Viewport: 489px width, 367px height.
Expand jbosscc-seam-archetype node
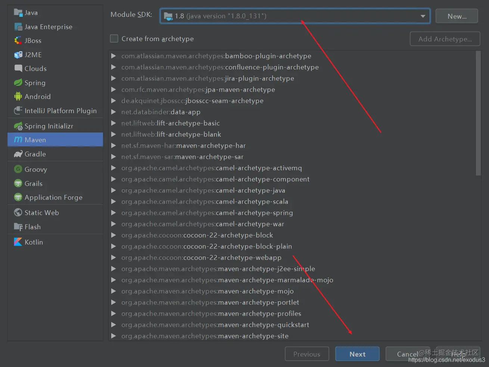tap(113, 101)
